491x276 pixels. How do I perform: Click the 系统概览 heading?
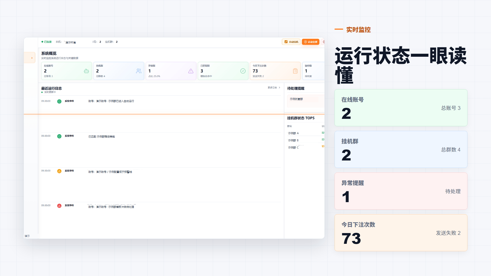(49, 53)
